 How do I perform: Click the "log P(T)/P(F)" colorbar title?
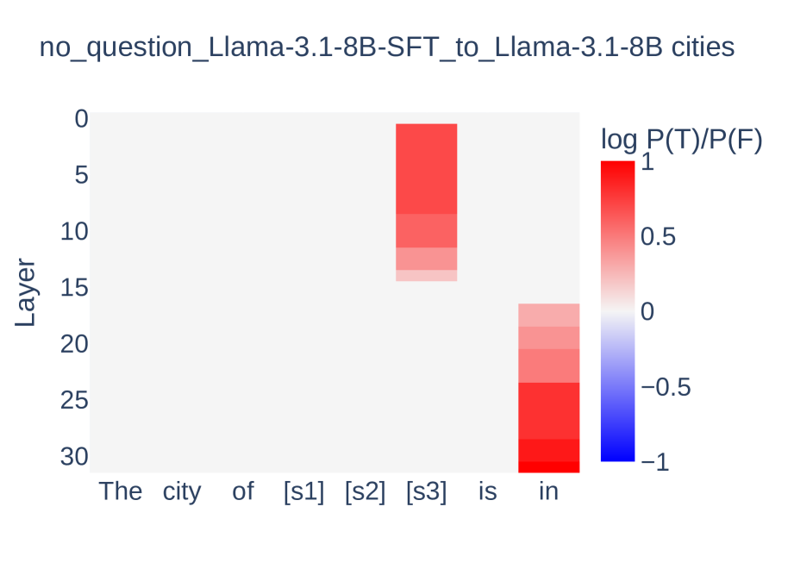click(x=681, y=139)
